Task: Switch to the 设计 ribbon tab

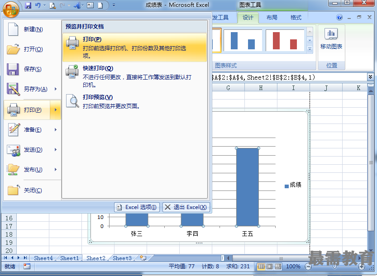Action: [x=248, y=18]
